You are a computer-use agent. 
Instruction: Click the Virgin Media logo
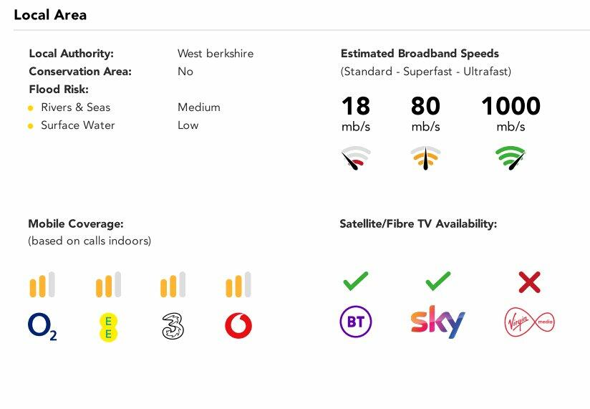[x=529, y=323]
